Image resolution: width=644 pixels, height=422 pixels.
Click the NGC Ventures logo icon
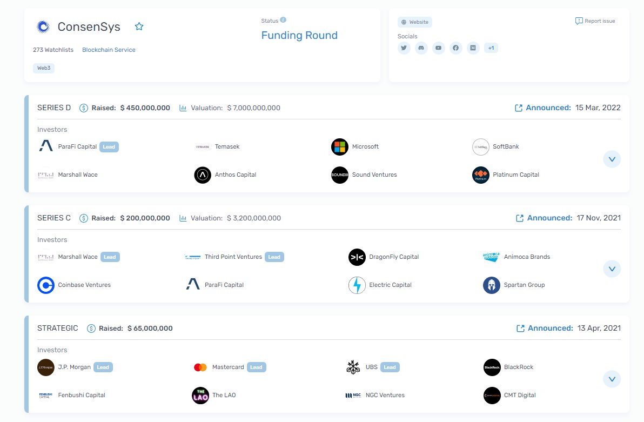(x=353, y=396)
